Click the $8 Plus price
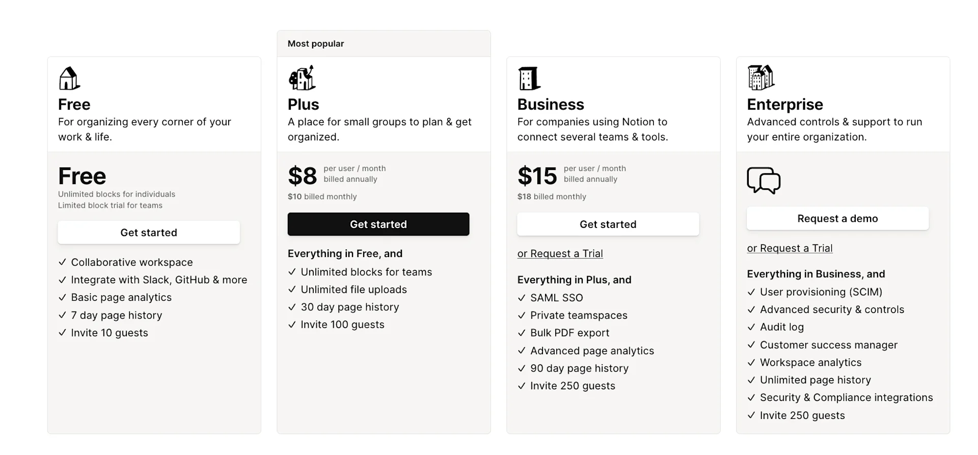 (302, 176)
